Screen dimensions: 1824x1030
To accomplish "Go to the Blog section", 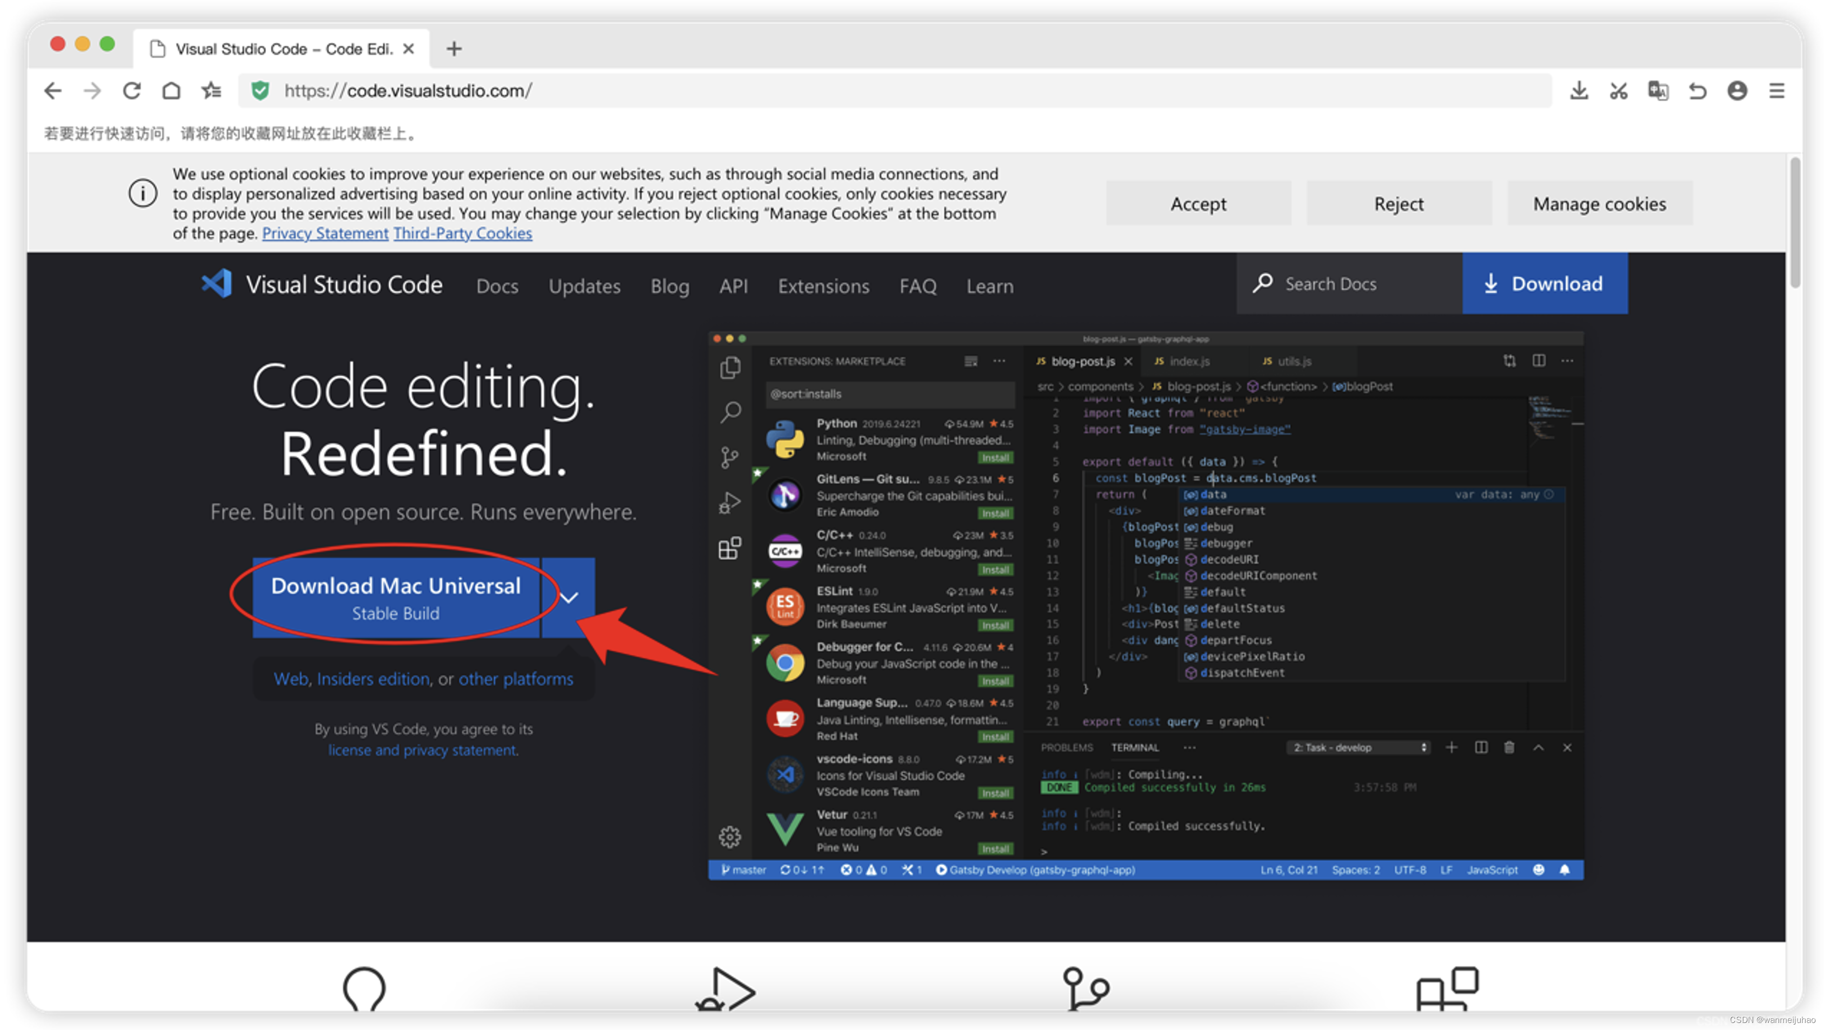I will 670,286.
